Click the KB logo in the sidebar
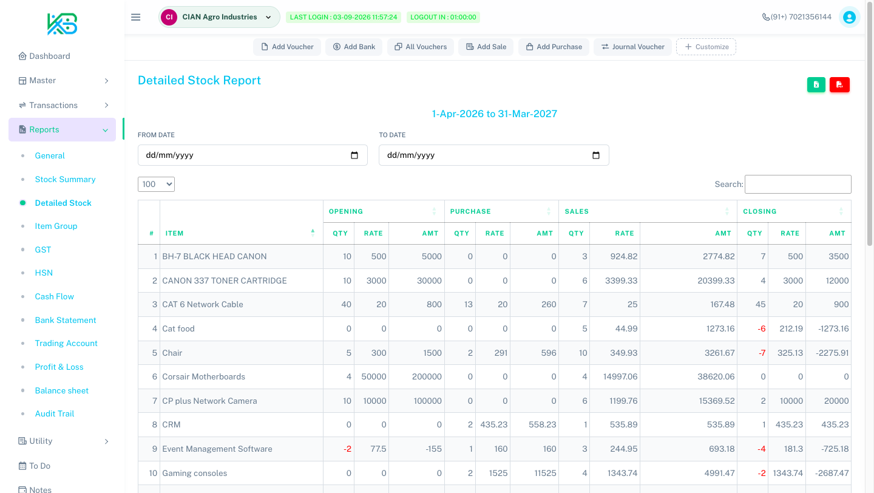The image size is (874, 493). click(x=63, y=24)
